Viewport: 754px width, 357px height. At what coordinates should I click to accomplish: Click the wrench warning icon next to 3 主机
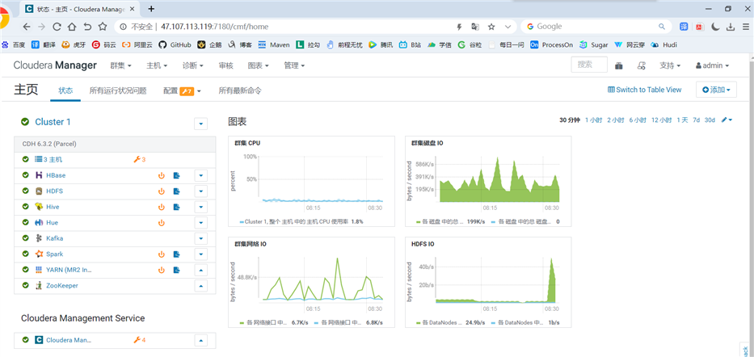click(139, 160)
